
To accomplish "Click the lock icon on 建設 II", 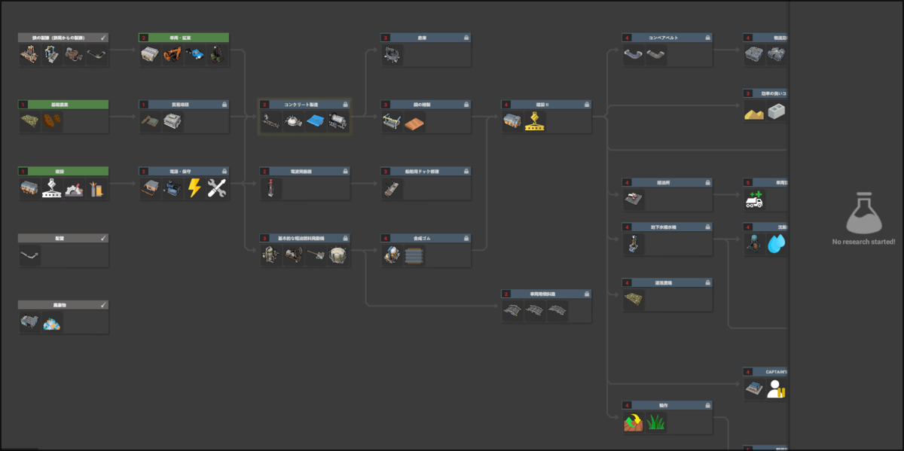I will pos(586,105).
